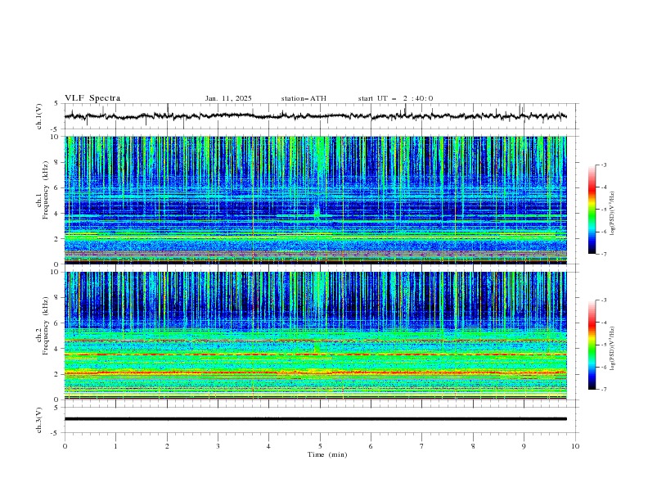Click time axis tick label "7"

click(x=422, y=446)
